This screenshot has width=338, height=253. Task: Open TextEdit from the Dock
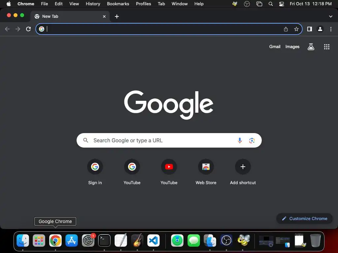tap(121, 240)
